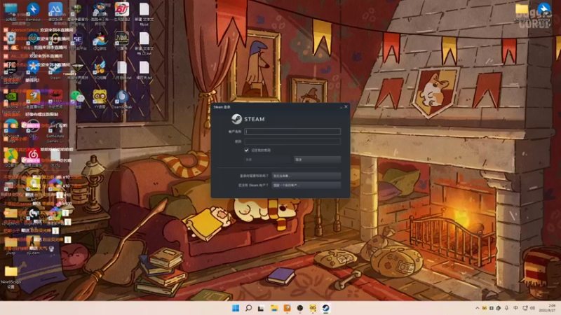
Task: Open the SE platform desktop shortcut
Action: 77,41
